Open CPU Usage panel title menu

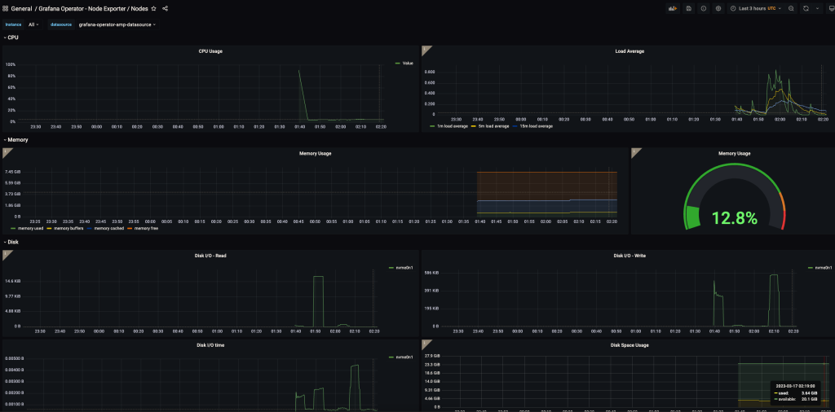[x=210, y=51]
